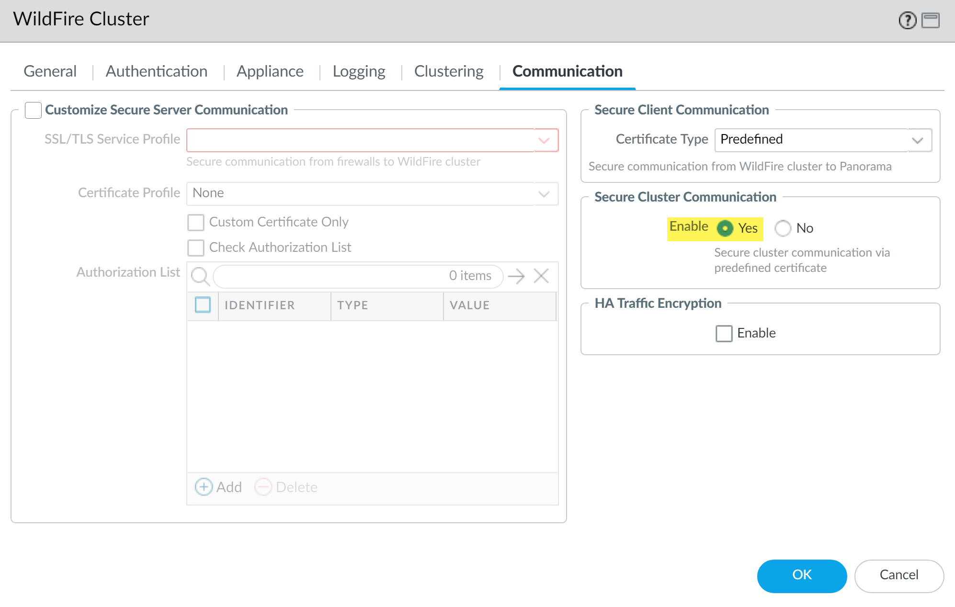The height and width of the screenshot is (607, 955).
Task: Enable Customize Secure Server Communication checkbox
Action: tap(33, 110)
